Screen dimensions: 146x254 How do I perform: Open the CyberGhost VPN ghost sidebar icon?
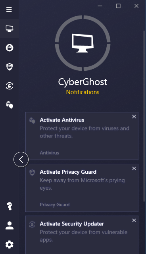coord(10,48)
